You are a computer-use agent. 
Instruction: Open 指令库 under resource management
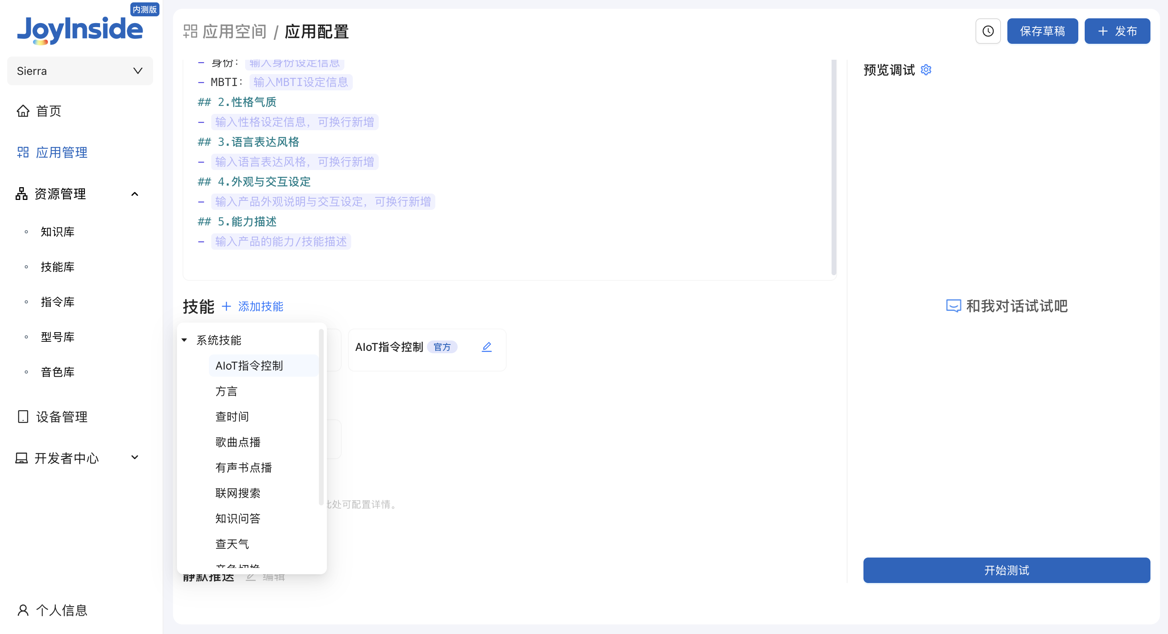(57, 302)
